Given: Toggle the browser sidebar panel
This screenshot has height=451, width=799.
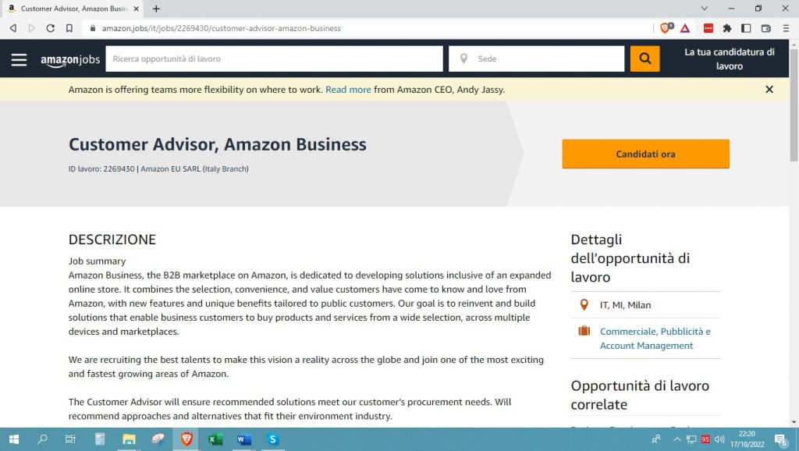Looking at the screenshot, I should point(746,28).
